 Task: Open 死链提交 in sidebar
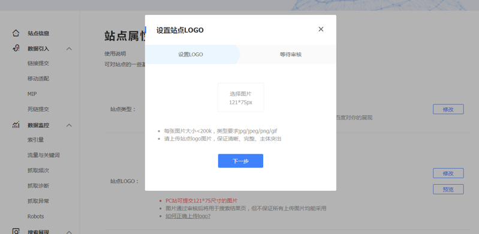38,109
